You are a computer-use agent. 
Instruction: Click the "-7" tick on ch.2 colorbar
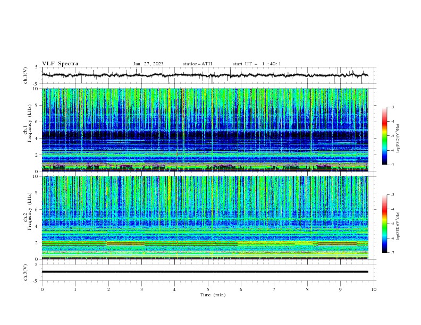[392, 253]
